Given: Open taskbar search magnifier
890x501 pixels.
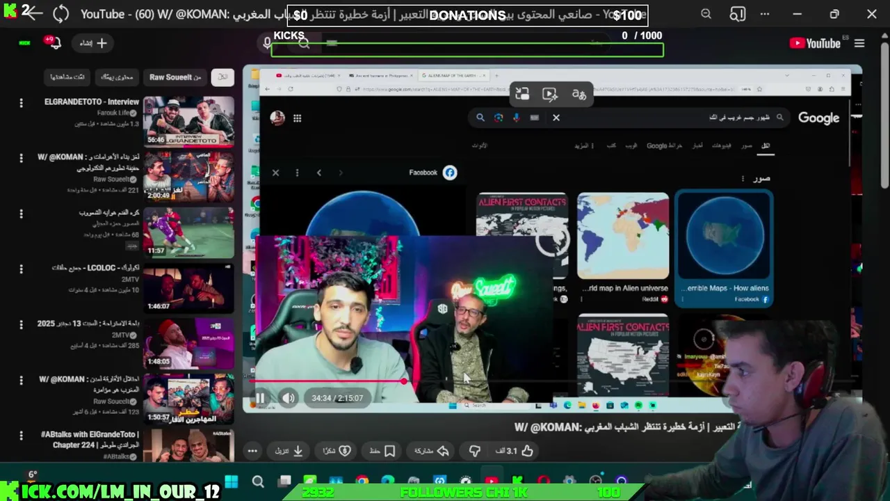Looking at the screenshot, I should 258,482.
